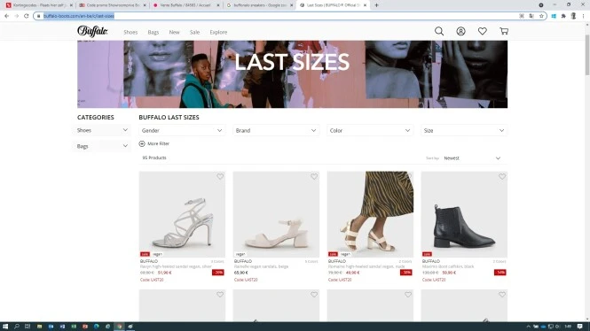The image size is (590, 331).
Task: Open the New menu item
Action: click(x=174, y=32)
